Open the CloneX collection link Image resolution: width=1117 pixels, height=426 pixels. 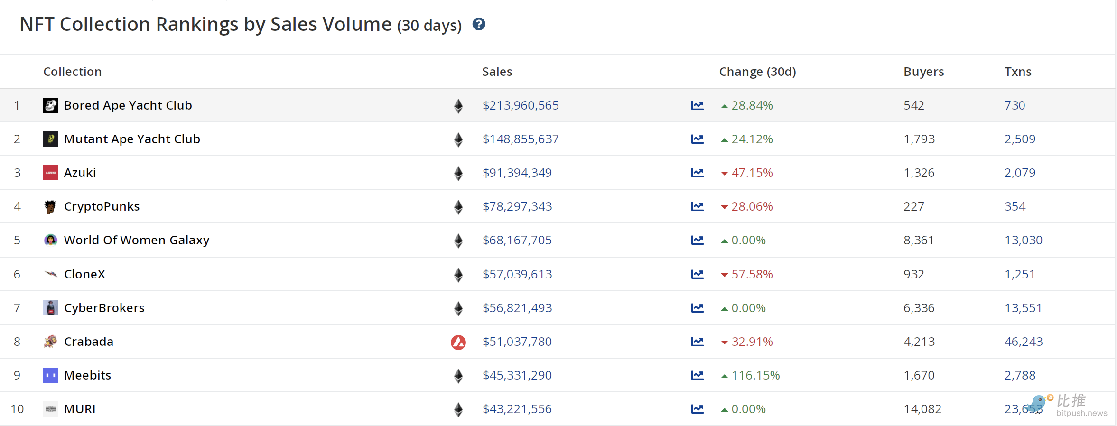click(84, 274)
